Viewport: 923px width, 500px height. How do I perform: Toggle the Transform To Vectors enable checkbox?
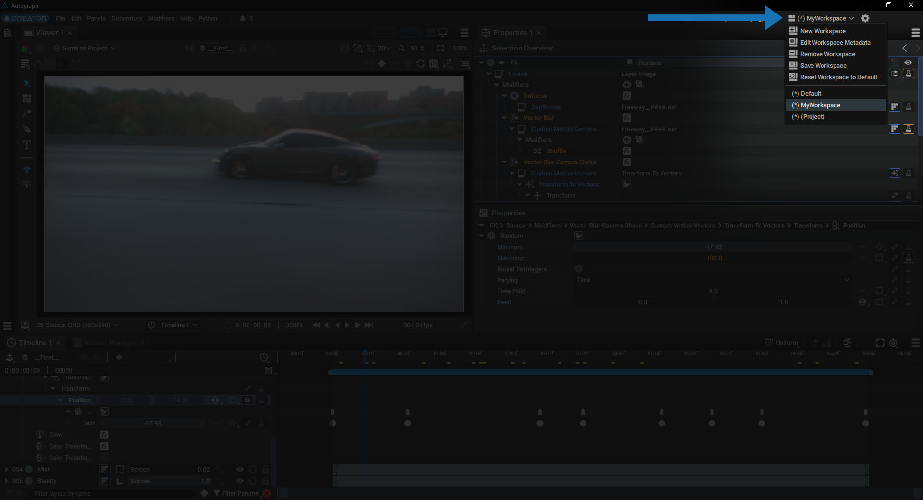tap(627, 184)
